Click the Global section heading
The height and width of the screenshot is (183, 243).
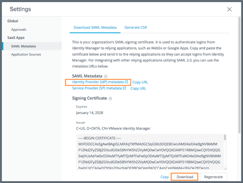[13, 21]
